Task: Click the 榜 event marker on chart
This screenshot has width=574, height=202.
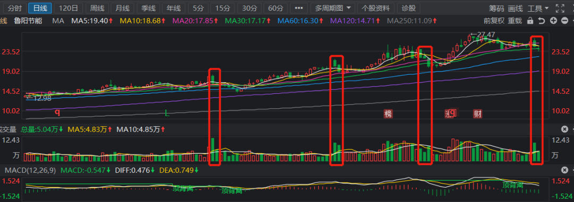Action: click(388, 113)
